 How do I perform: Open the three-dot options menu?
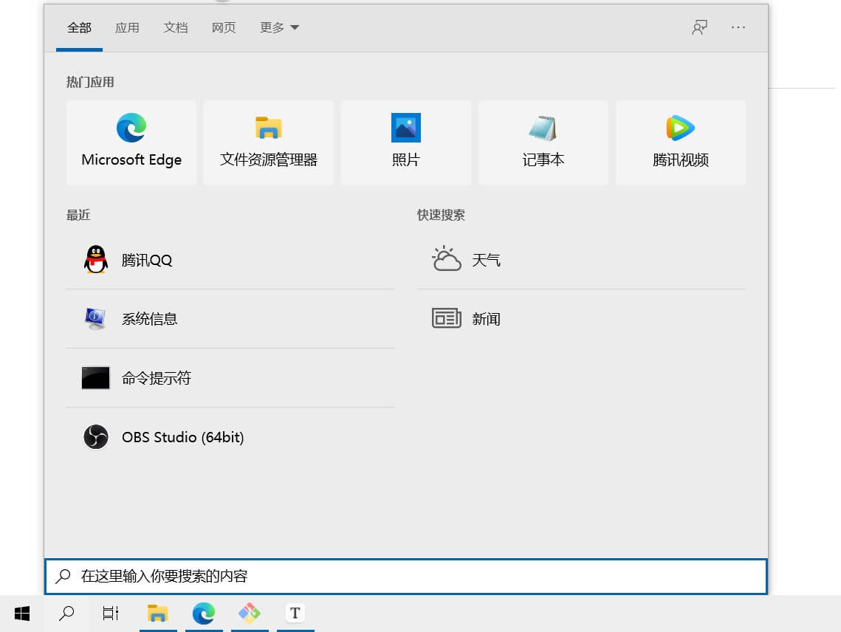click(738, 27)
